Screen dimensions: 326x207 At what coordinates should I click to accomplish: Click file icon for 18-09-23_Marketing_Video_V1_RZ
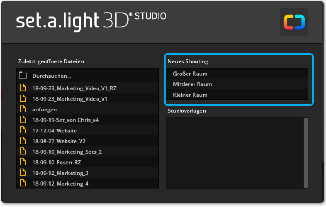click(x=23, y=88)
